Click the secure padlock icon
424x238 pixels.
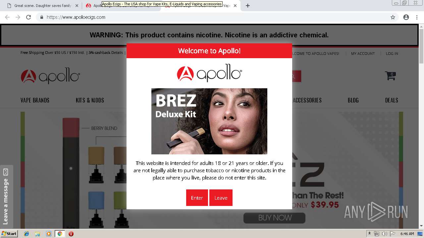click(41, 17)
